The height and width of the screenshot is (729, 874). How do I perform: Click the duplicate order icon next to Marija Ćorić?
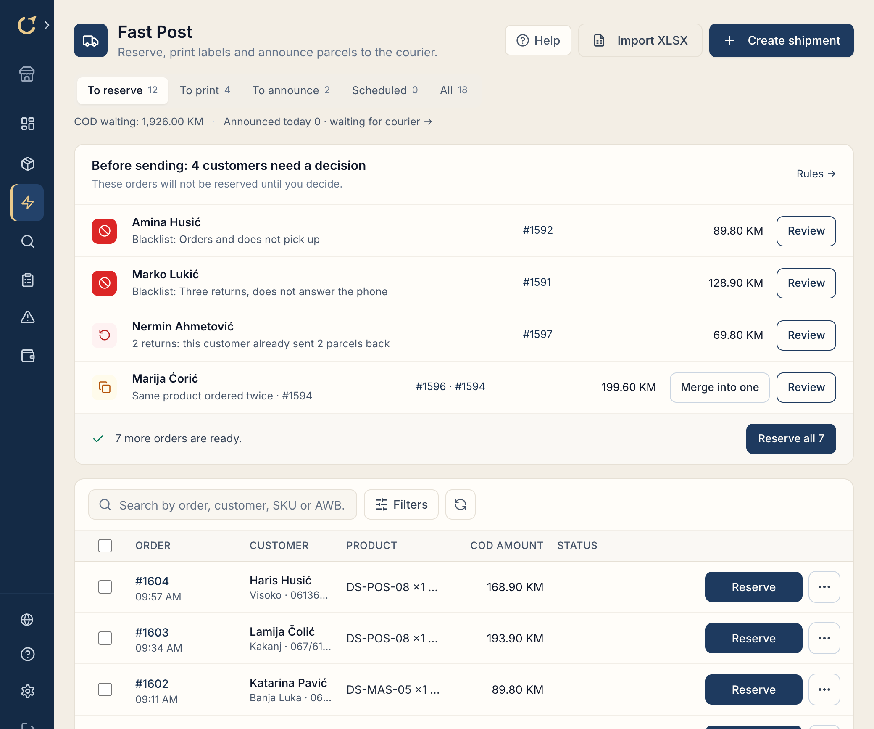(x=104, y=387)
